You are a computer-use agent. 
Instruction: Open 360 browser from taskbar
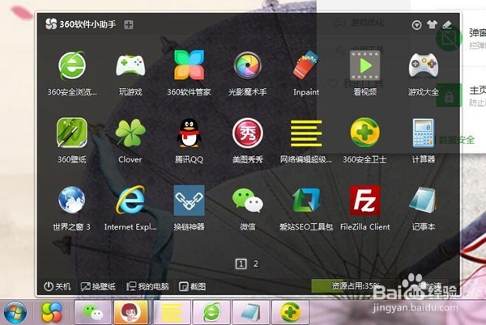211,312
